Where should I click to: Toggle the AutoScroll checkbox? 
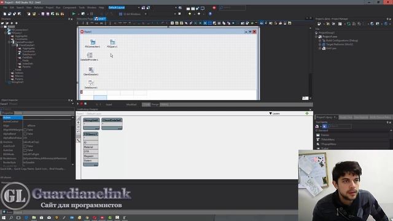[x=25, y=146]
